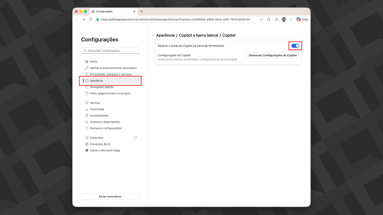Click the Pesquisar configurações search field

(x=110, y=50)
